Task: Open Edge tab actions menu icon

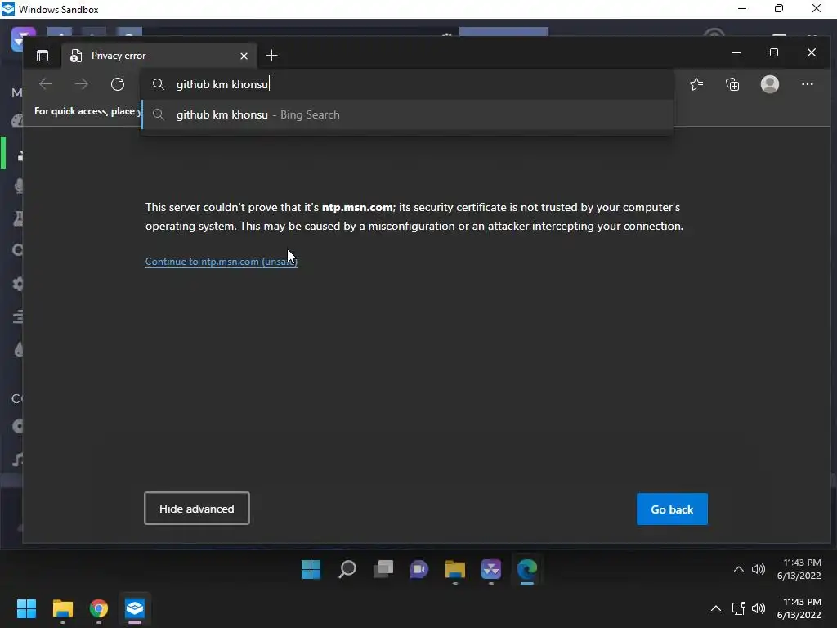Action: point(43,56)
